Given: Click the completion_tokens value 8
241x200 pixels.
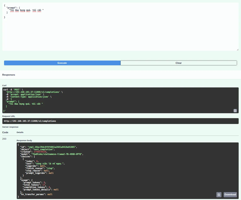Looking at the screenshot, I should click(x=49, y=187).
